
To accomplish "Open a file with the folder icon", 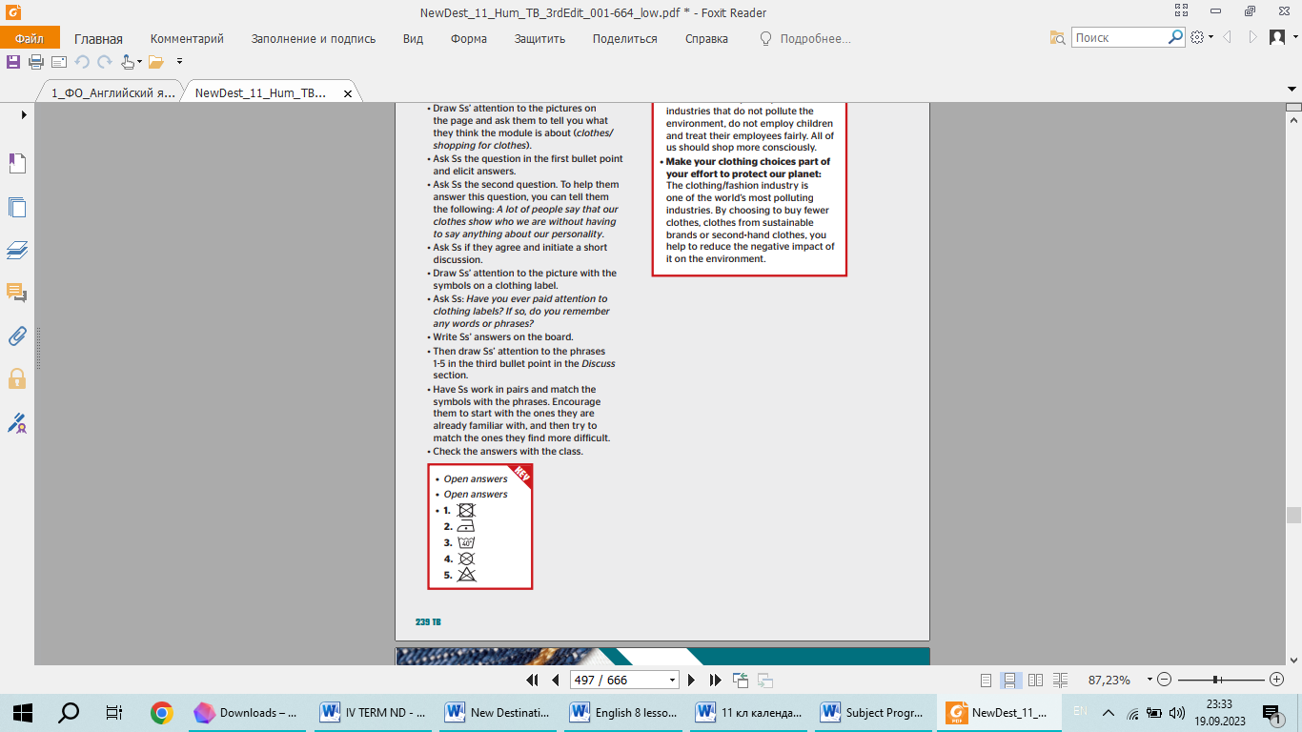I will [x=156, y=62].
